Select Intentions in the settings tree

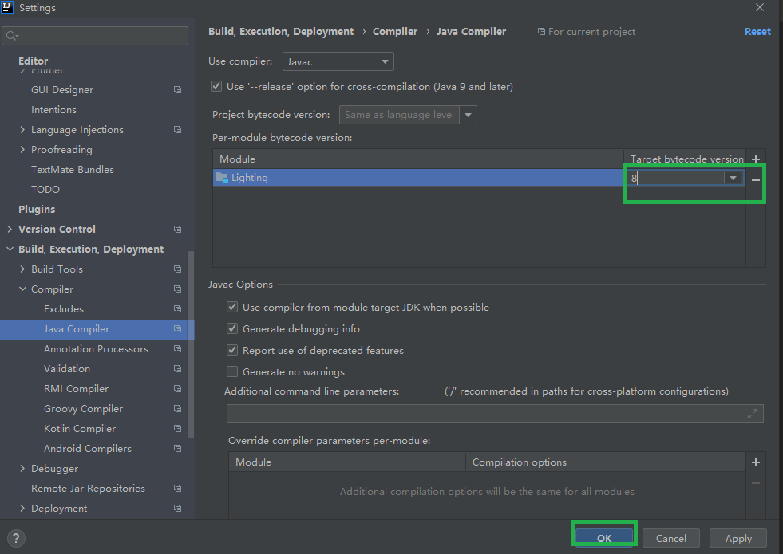(x=54, y=110)
